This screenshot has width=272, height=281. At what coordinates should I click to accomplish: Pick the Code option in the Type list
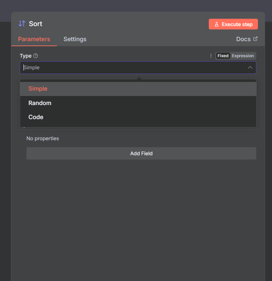36,117
